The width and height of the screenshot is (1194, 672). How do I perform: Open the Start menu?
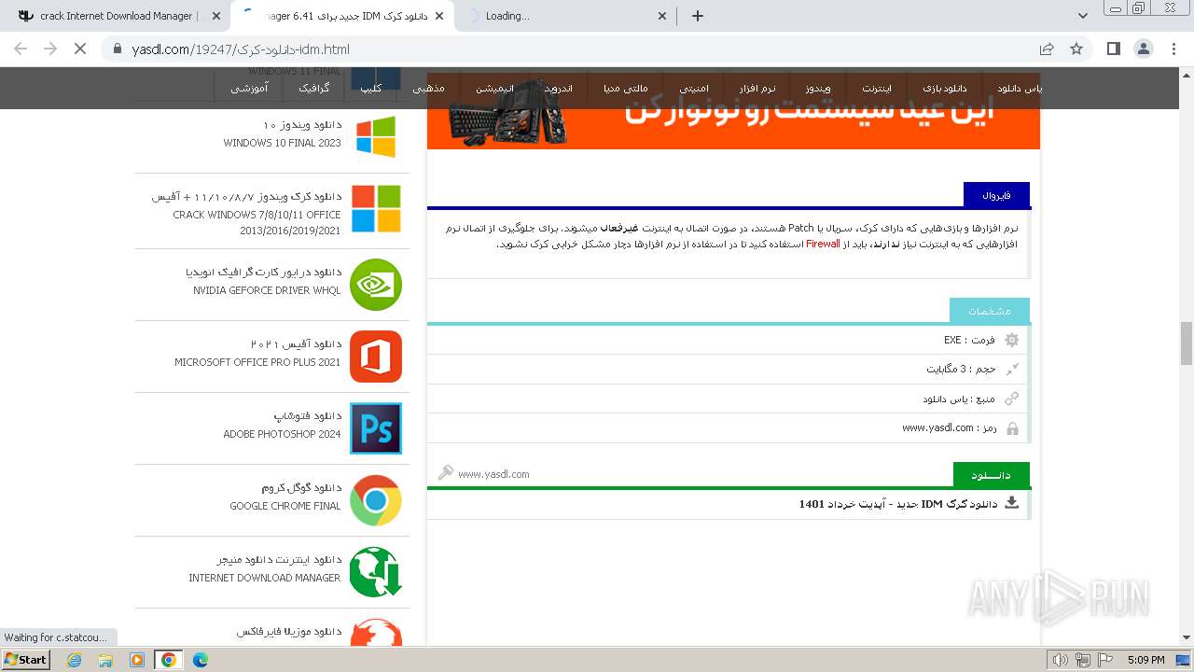(x=26, y=660)
